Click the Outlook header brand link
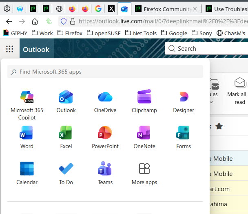Screen dimensions: 248x214 pos(36,50)
